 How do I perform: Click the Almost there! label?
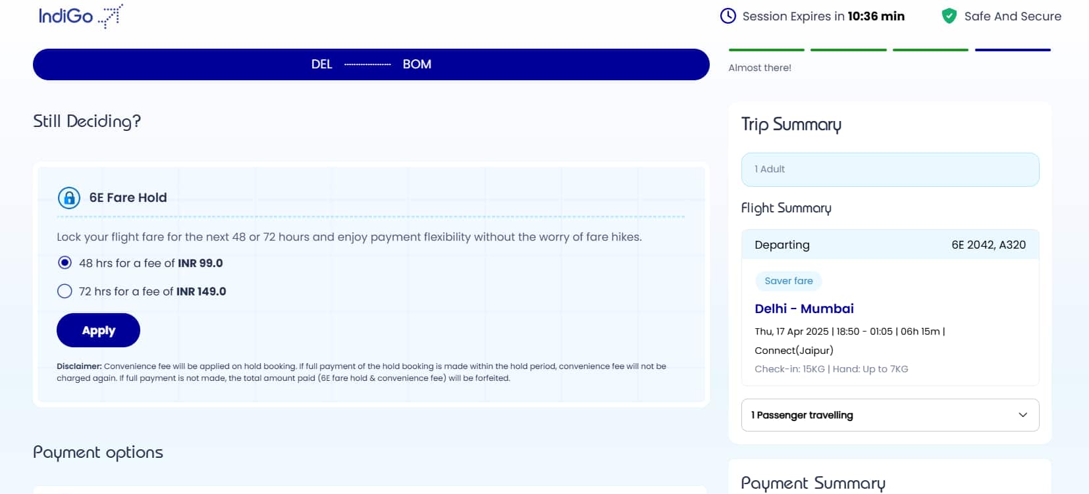[760, 68]
